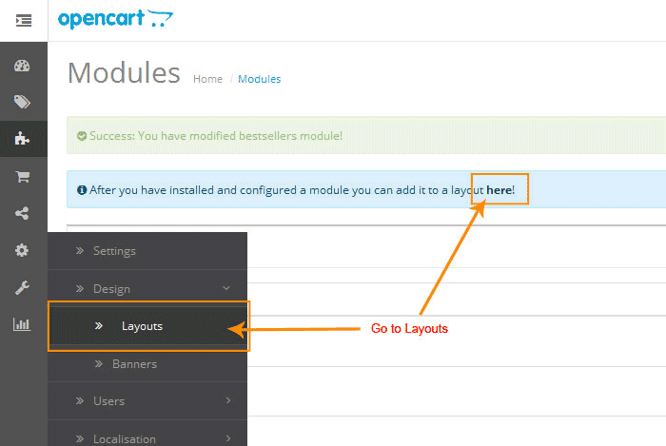Click the 'here' link in the info alert
This screenshot has width=666, height=446.
[x=499, y=189]
